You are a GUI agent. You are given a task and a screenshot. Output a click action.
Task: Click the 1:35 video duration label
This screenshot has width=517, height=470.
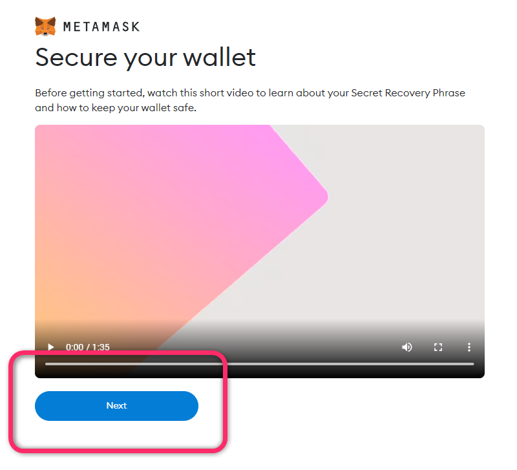click(101, 347)
